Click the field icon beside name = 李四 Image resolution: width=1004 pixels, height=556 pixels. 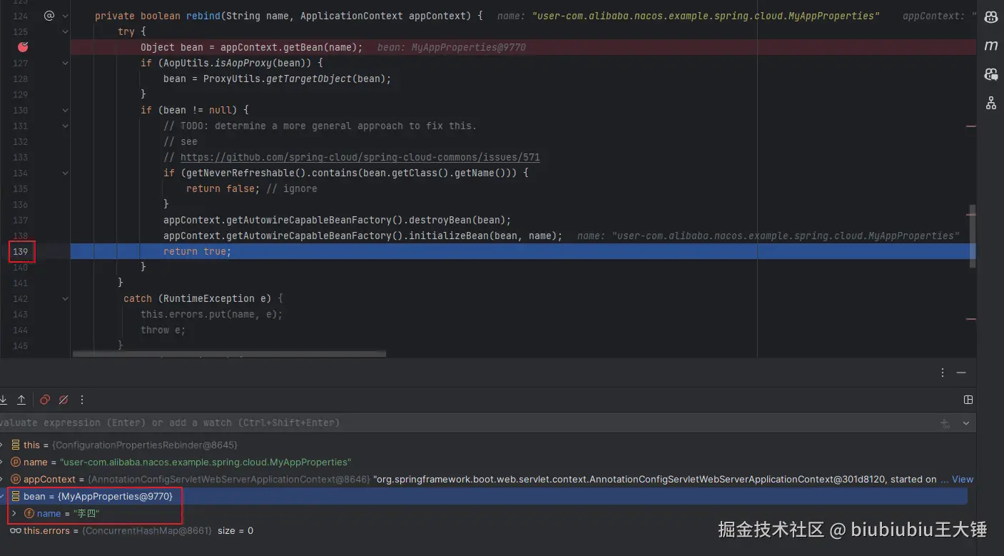pyautogui.click(x=29, y=513)
